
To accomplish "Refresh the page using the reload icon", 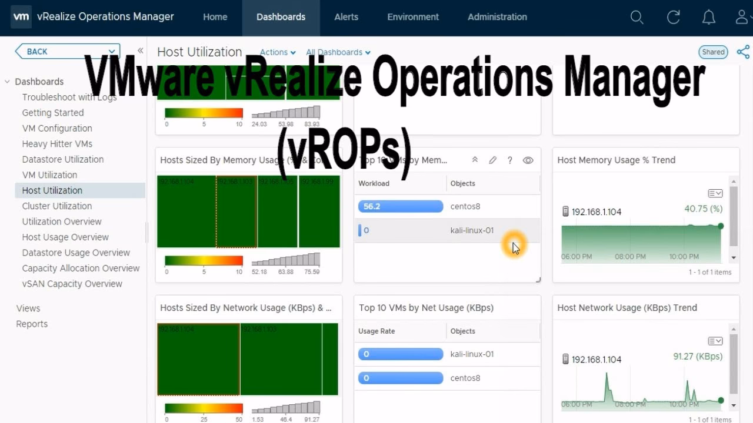I will tap(673, 17).
